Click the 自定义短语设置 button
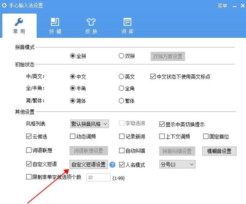 tap(88, 165)
